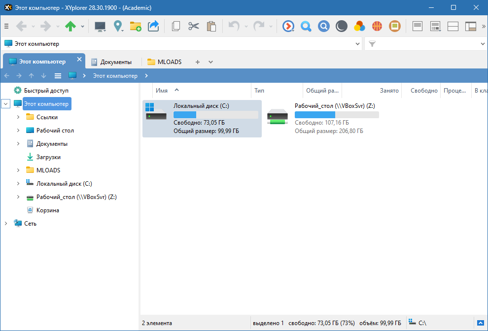Click the scissors Cut icon
The image size is (488, 331).
pos(194,27)
